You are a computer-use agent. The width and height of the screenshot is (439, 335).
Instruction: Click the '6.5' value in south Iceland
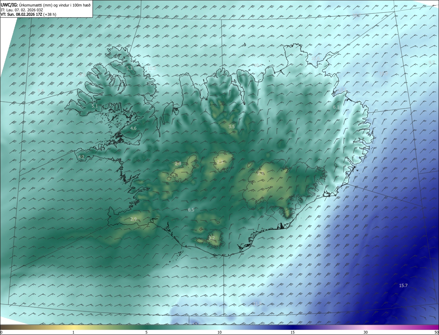pos(191,210)
